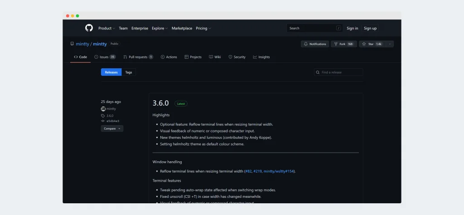Image resolution: width=464 pixels, height=215 pixels.
Task: Open the mintty author avatar
Action: coord(103,109)
